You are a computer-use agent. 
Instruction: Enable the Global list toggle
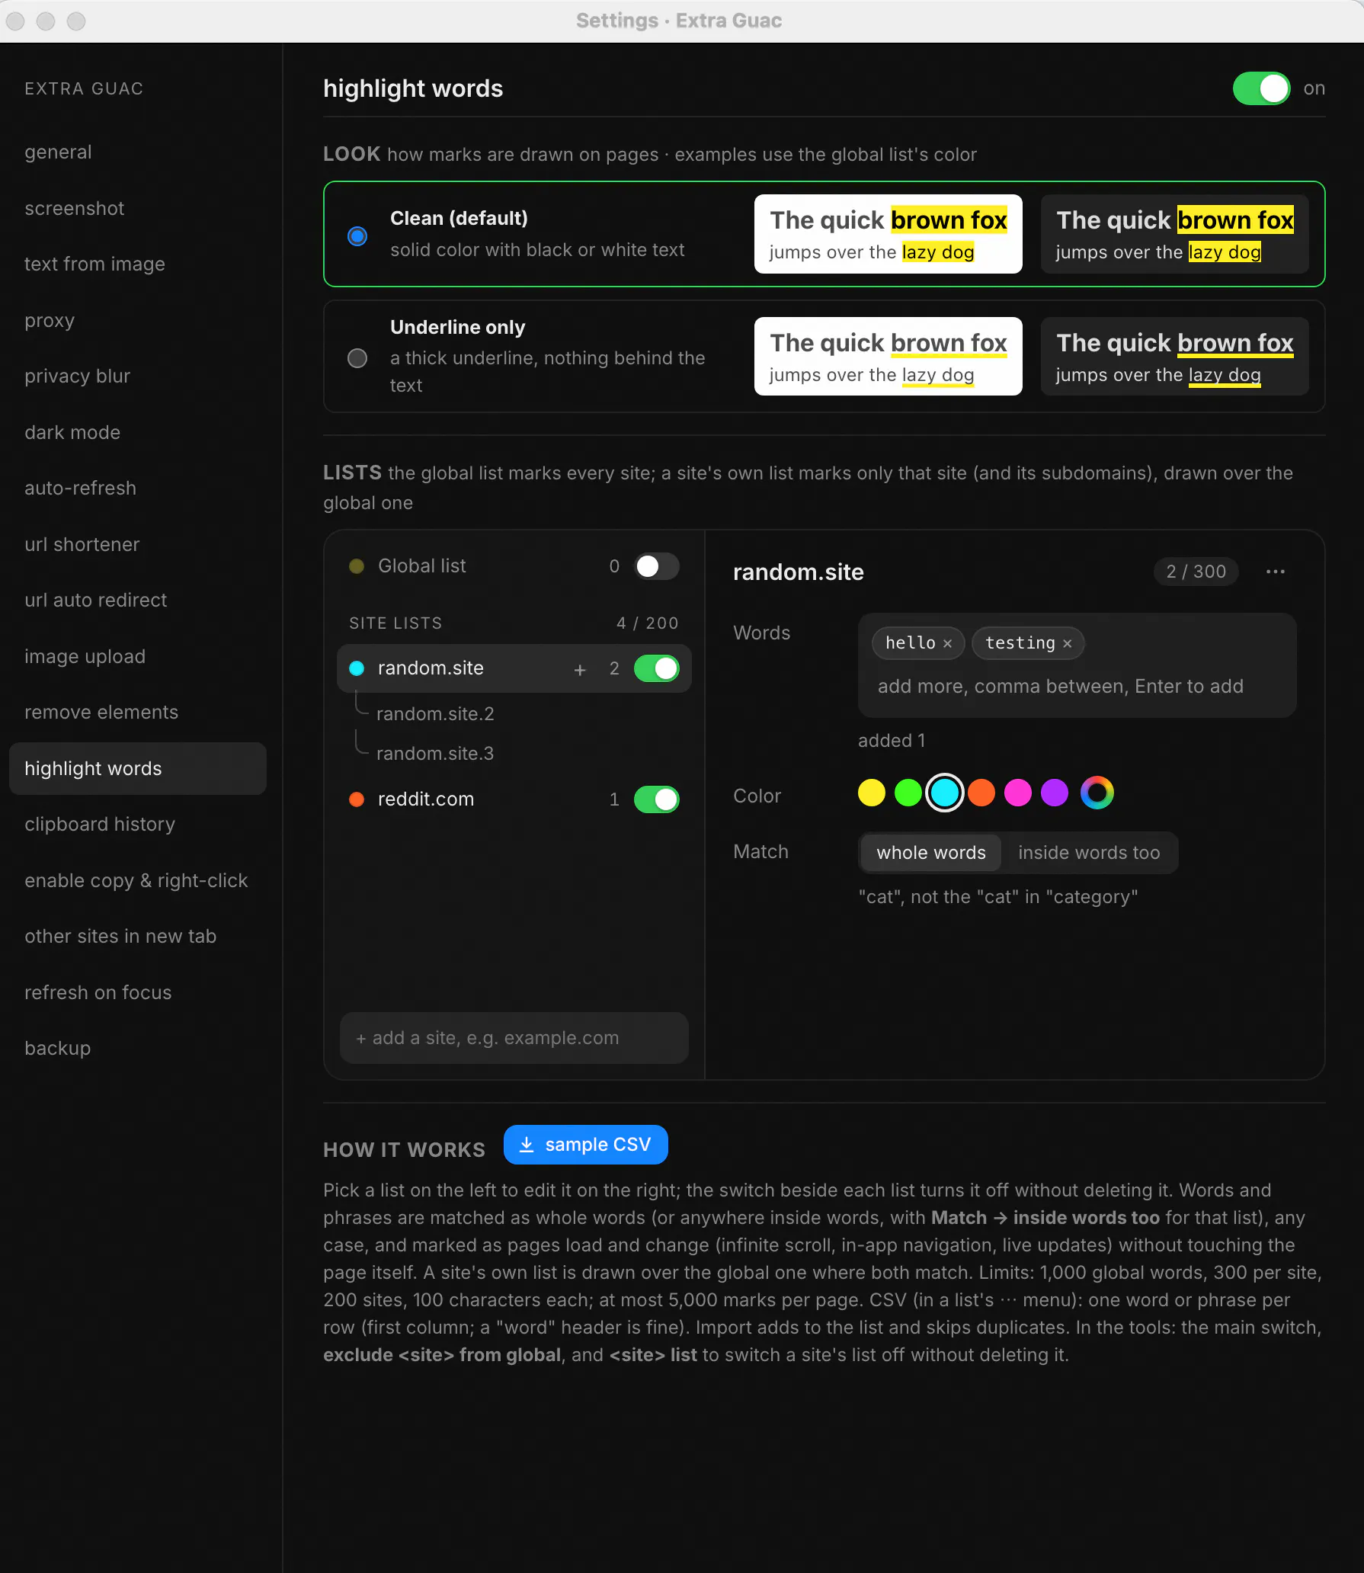[656, 566]
